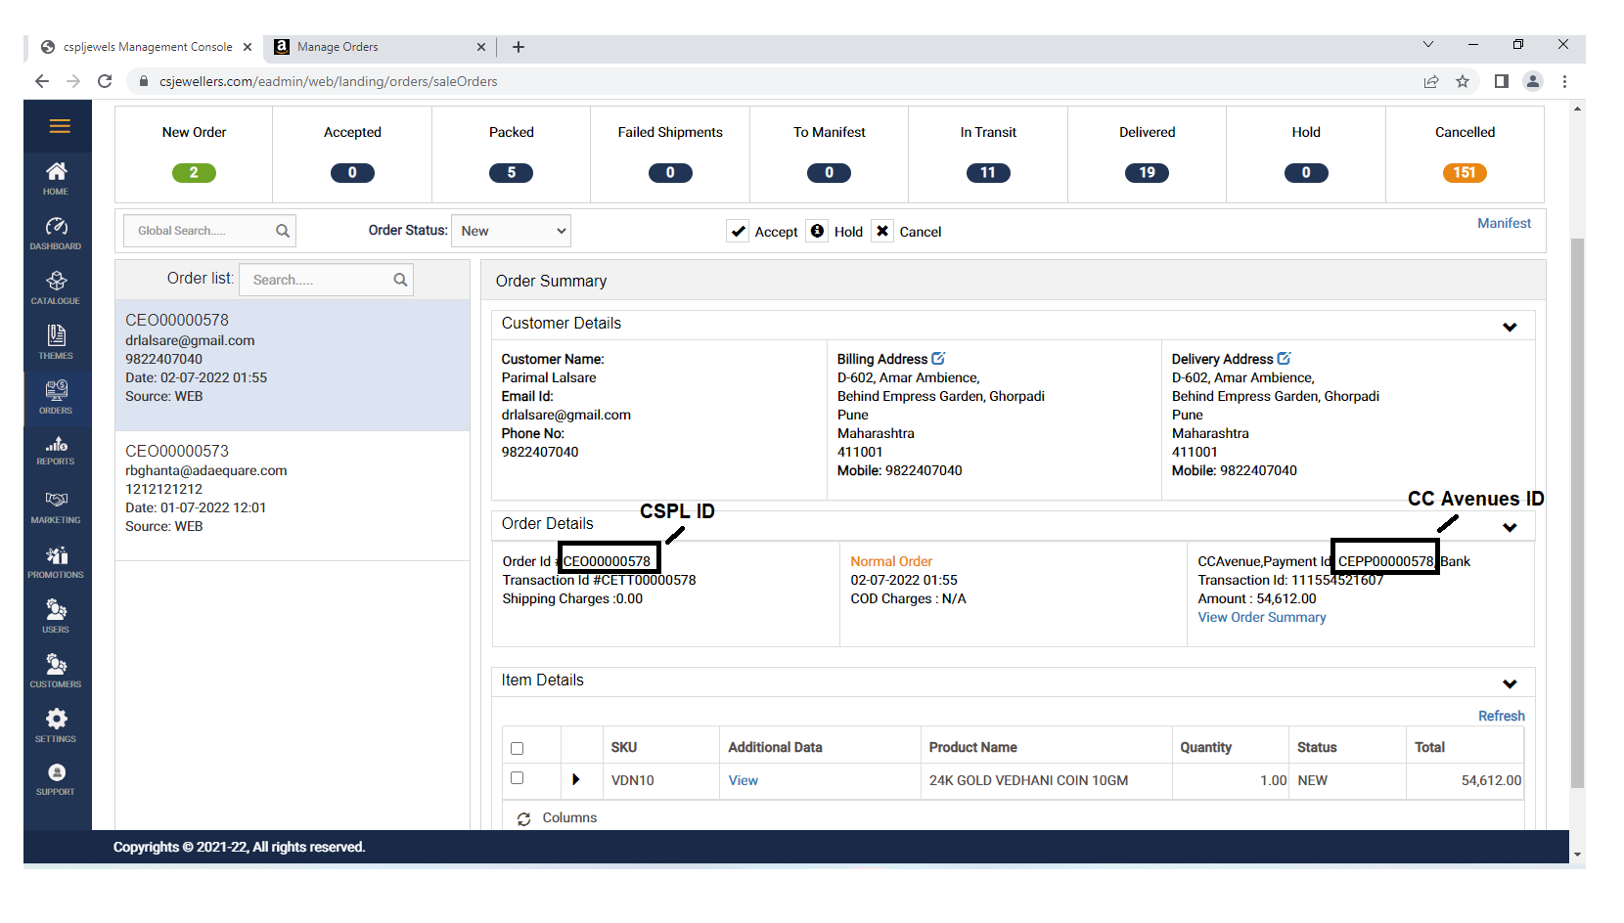Select the Failed Shipments status tab

click(x=670, y=154)
